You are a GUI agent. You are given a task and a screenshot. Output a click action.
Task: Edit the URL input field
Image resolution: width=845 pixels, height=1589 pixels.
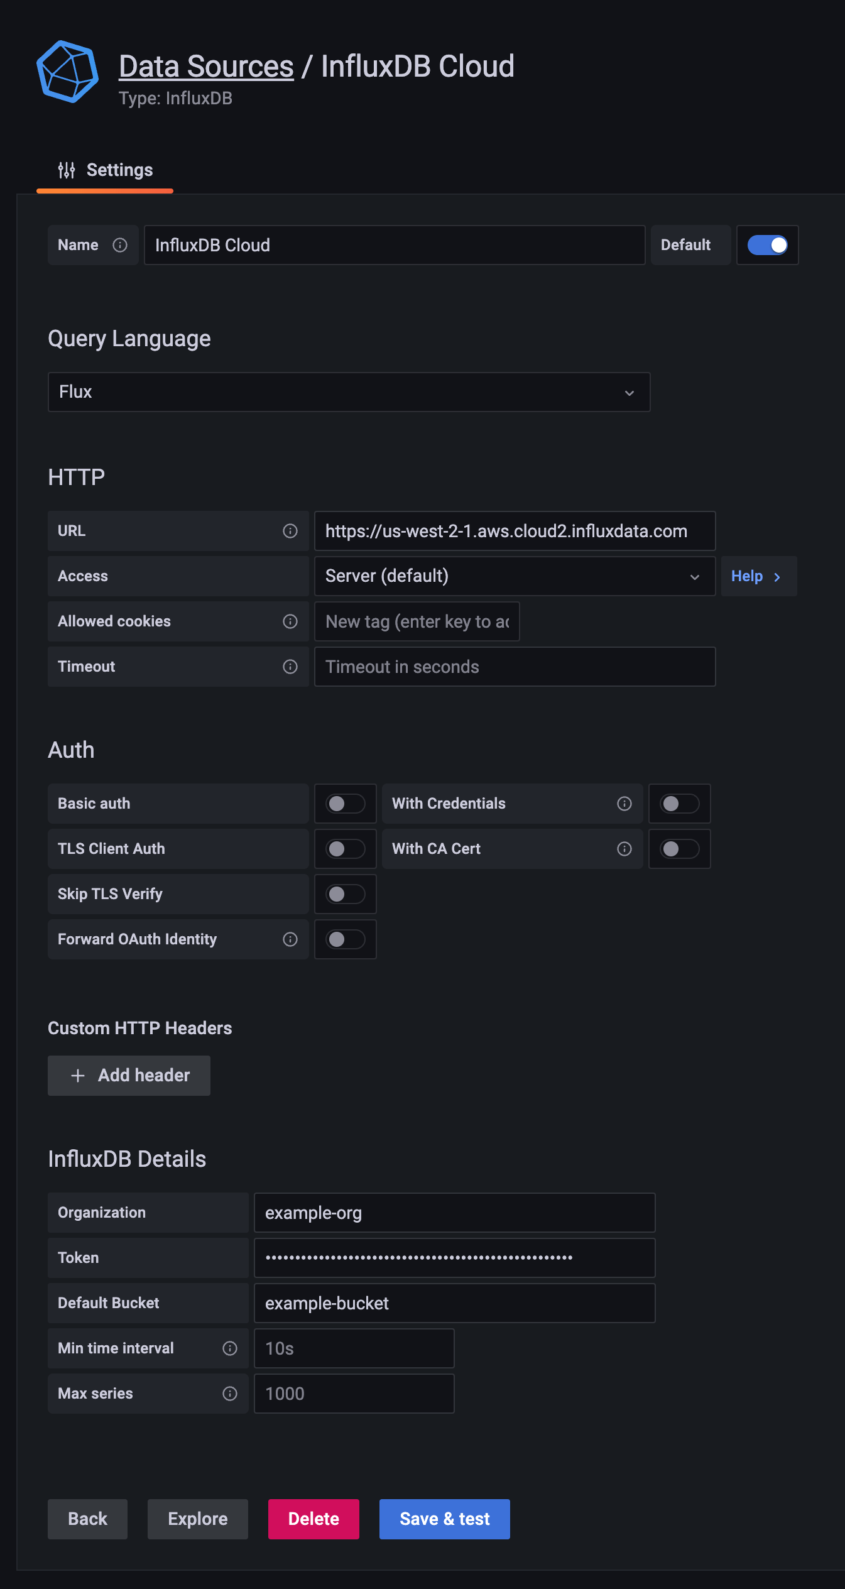pos(515,531)
